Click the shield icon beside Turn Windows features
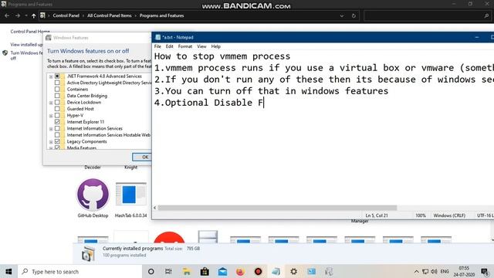 tap(5, 53)
